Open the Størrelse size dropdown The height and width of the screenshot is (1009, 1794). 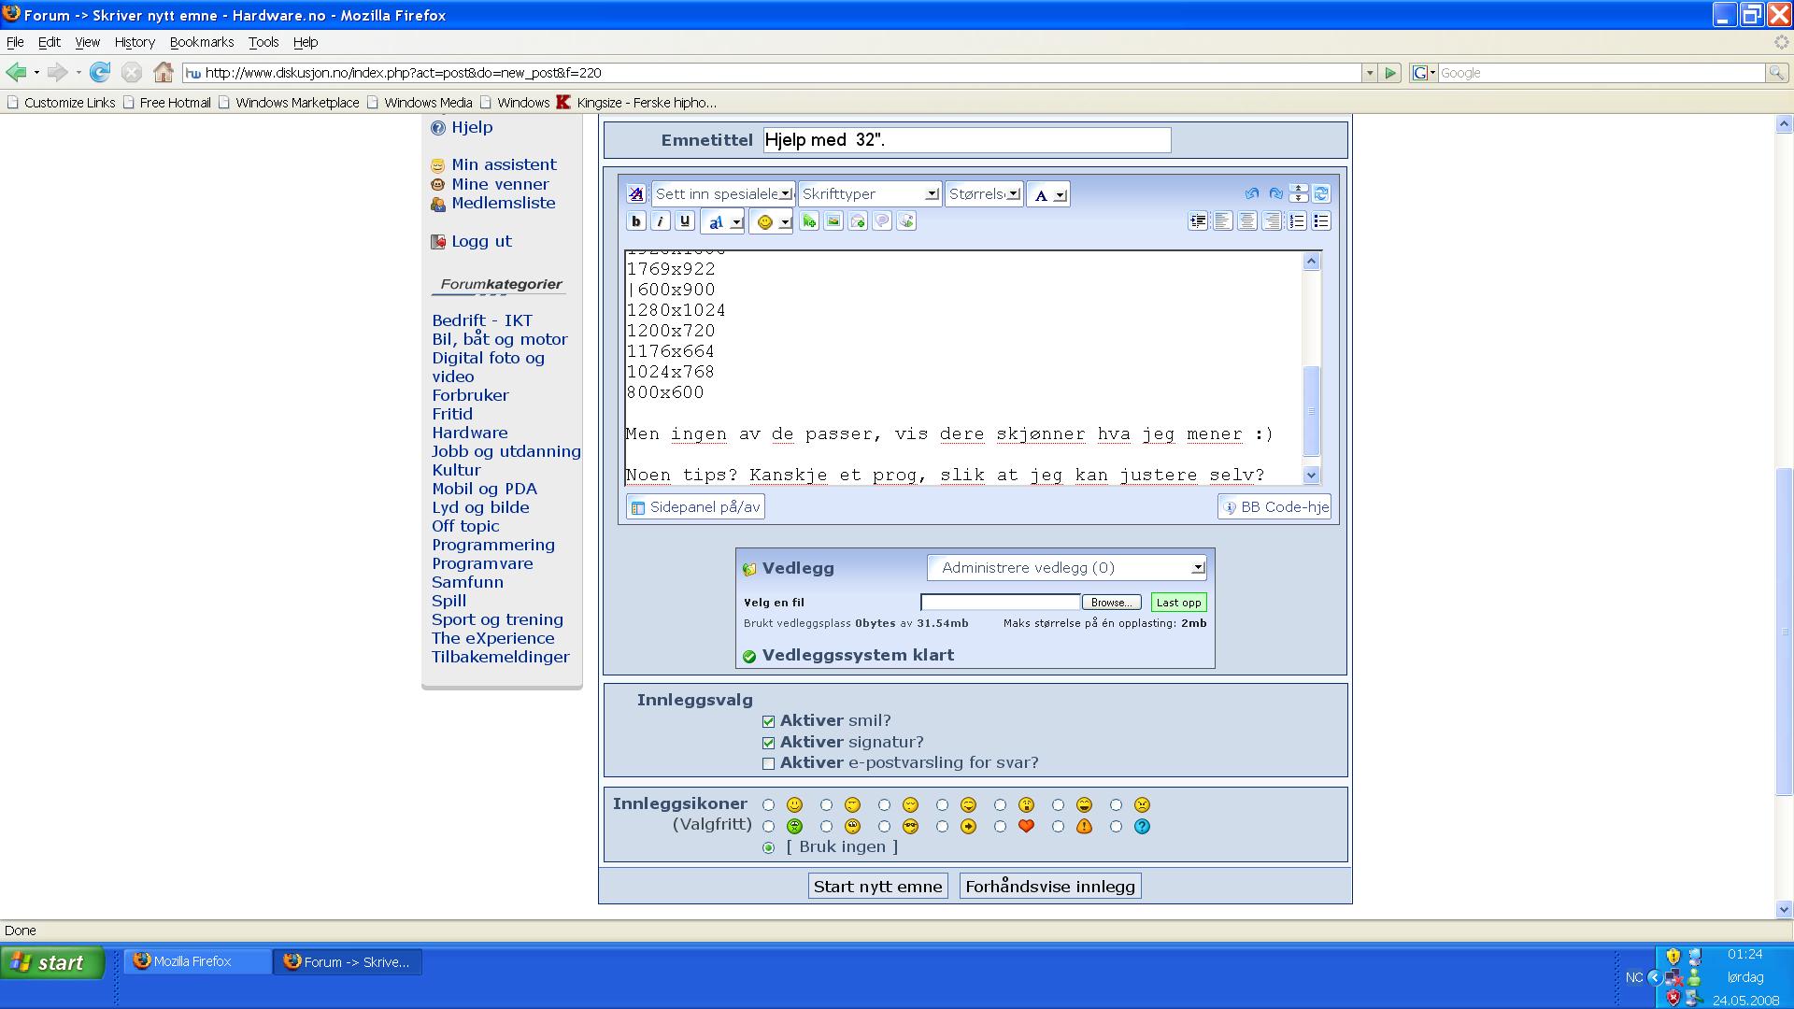point(984,193)
